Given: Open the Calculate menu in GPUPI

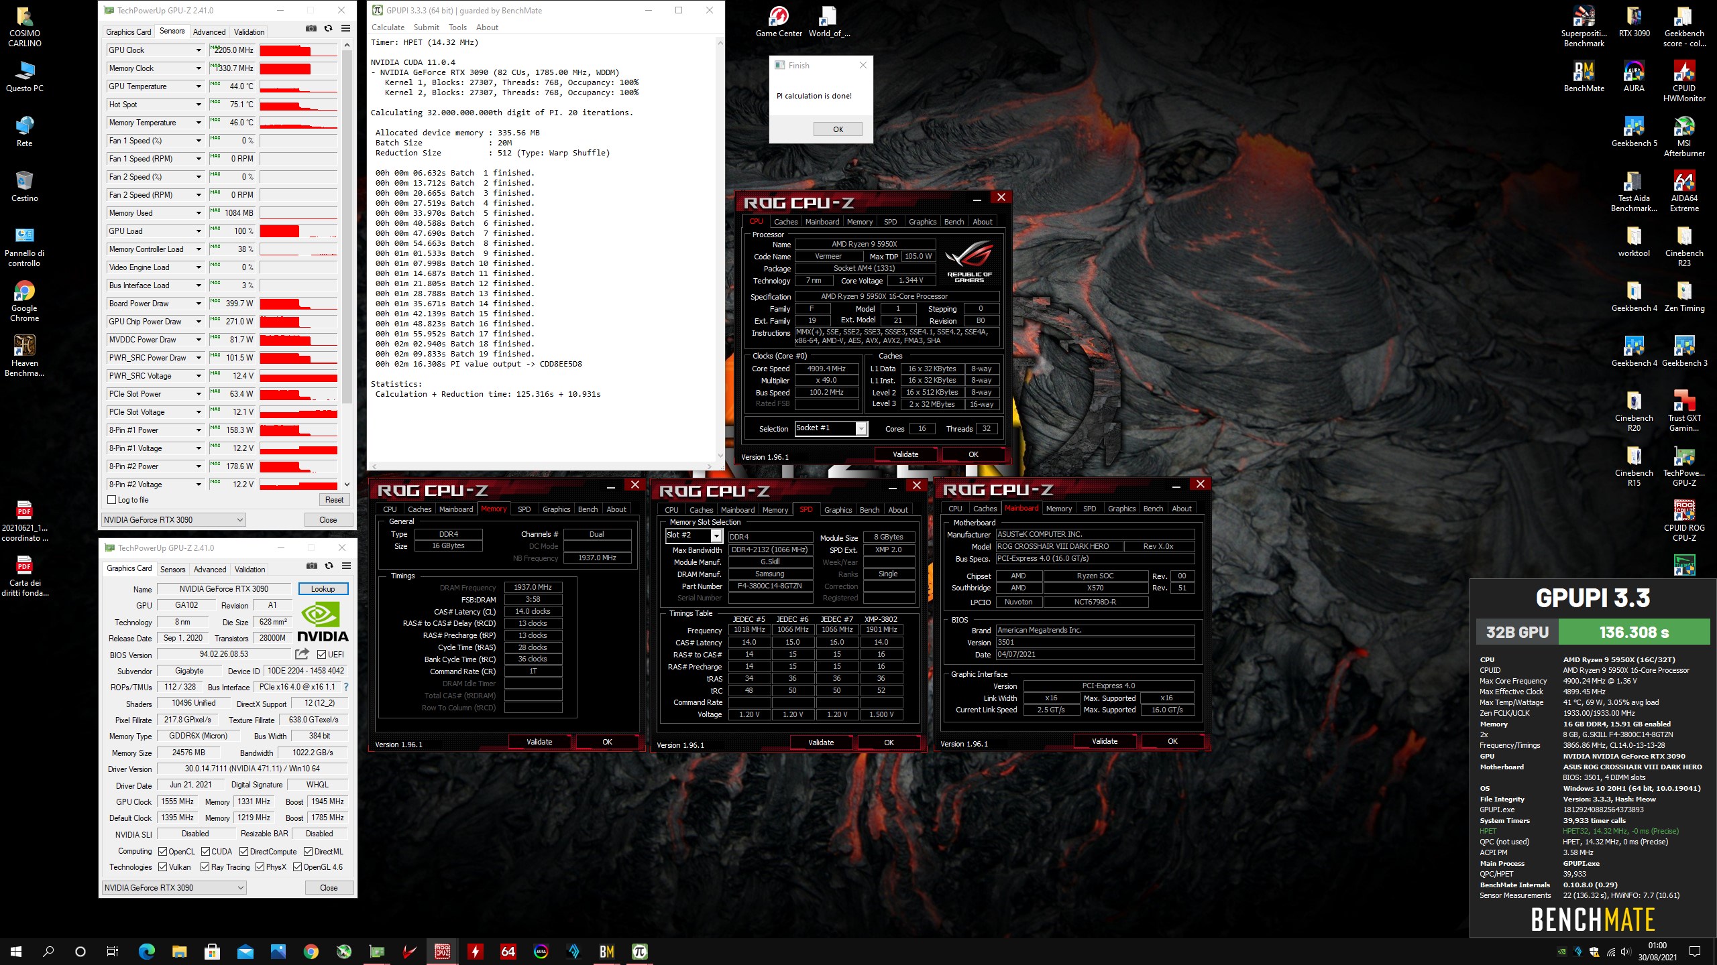Looking at the screenshot, I should click(388, 27).
